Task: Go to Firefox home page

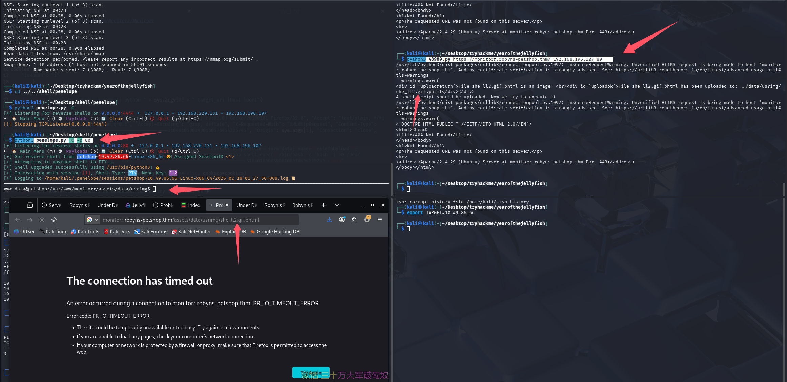Action: (x=54, y=220)
